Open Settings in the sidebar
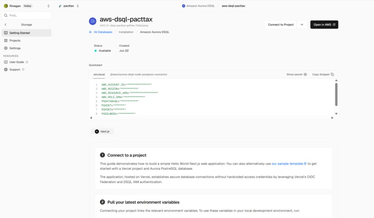 (x=26, y=48)
